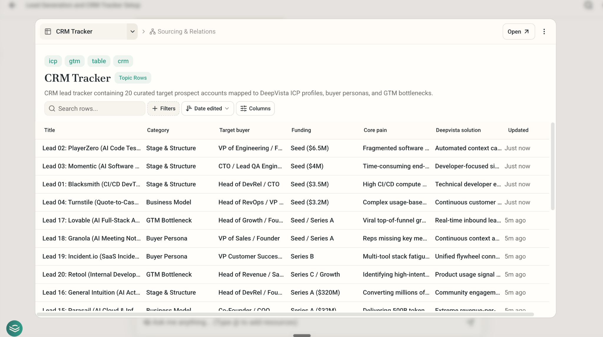Open the Columns settings button
Image resolution: width=603 pixels, height=337 pixels.
(x=255, y=109)
